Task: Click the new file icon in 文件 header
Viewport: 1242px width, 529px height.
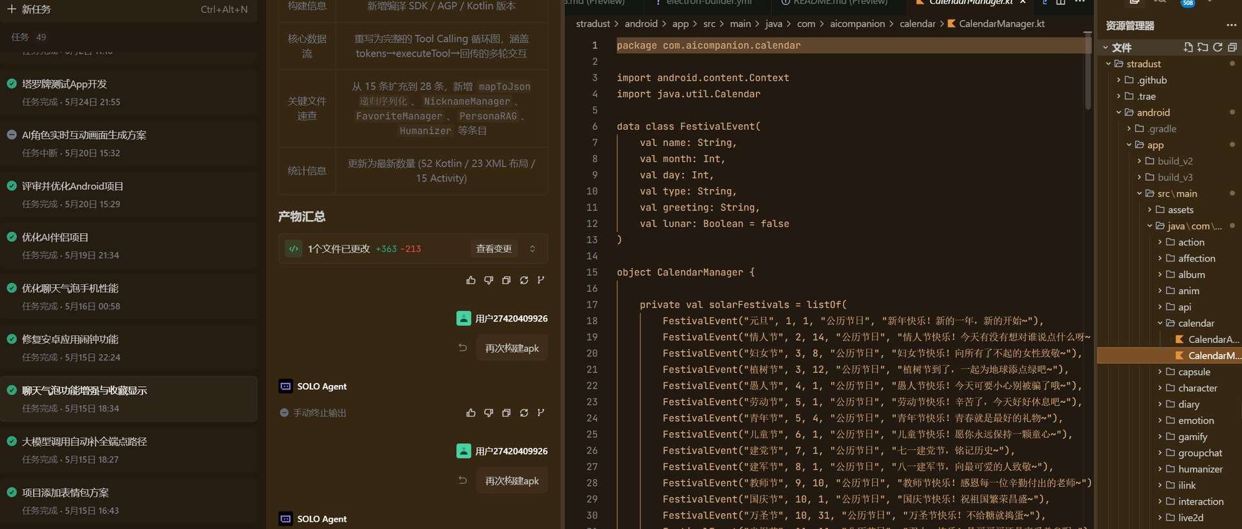Action: (x=1188, y=47)
